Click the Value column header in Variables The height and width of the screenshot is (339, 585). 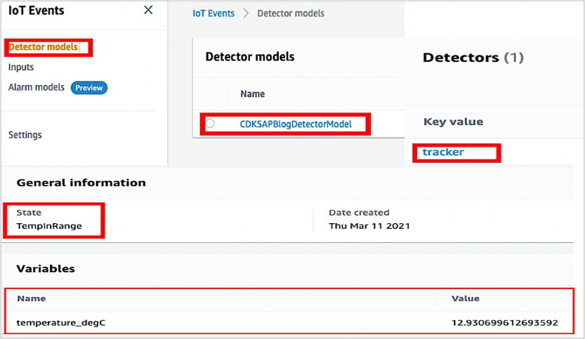click(x=465, y=298)
